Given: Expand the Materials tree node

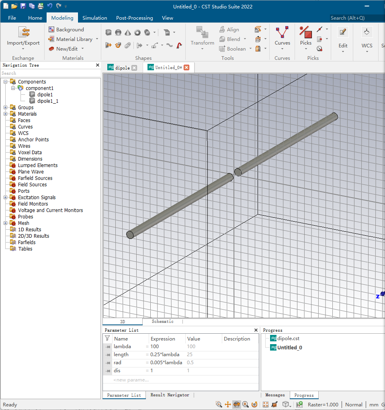Looking at the screenshot, I should tap(5, 114).
